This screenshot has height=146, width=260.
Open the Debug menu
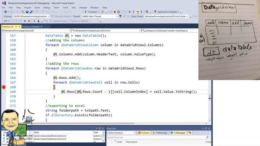(47, 8)
